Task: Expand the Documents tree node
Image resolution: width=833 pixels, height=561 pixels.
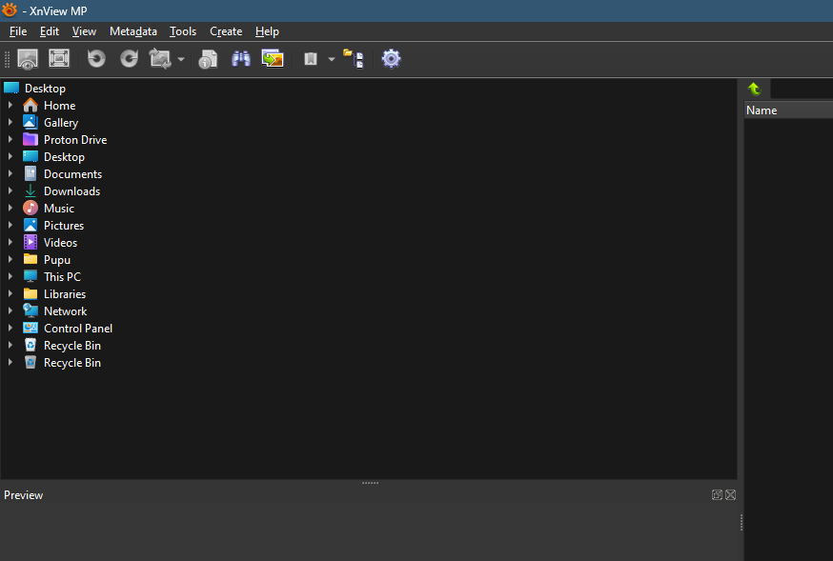Action: pyautogui.click(x=10, y=173)
